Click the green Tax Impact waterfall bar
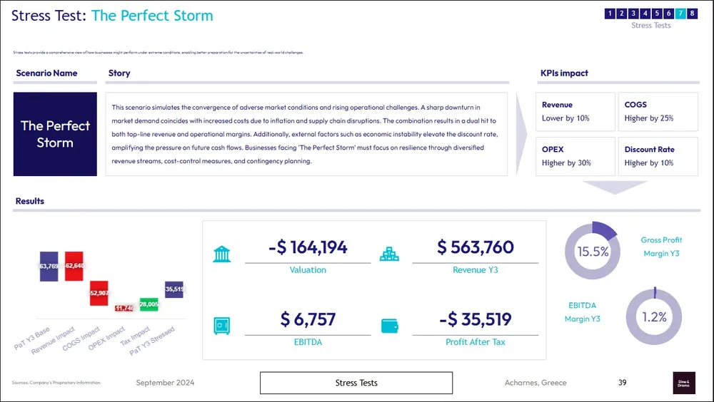 [x=149, y=304]
